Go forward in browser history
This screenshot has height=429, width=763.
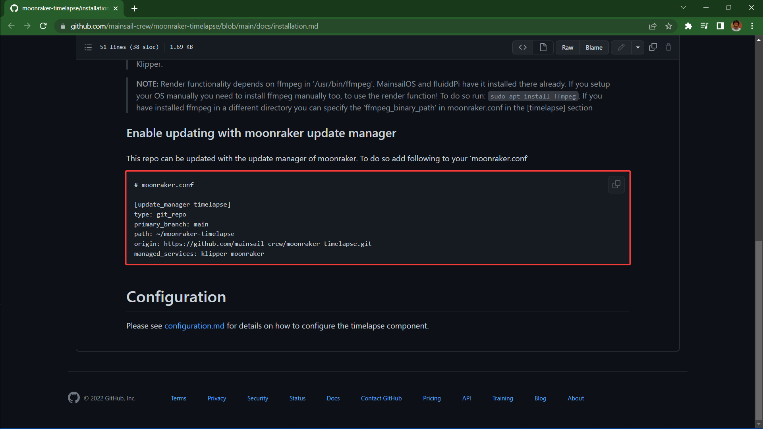pos(27,26)
